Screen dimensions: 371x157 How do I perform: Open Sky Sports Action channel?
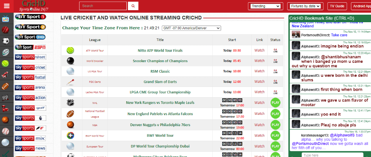(x=31, y=98)
